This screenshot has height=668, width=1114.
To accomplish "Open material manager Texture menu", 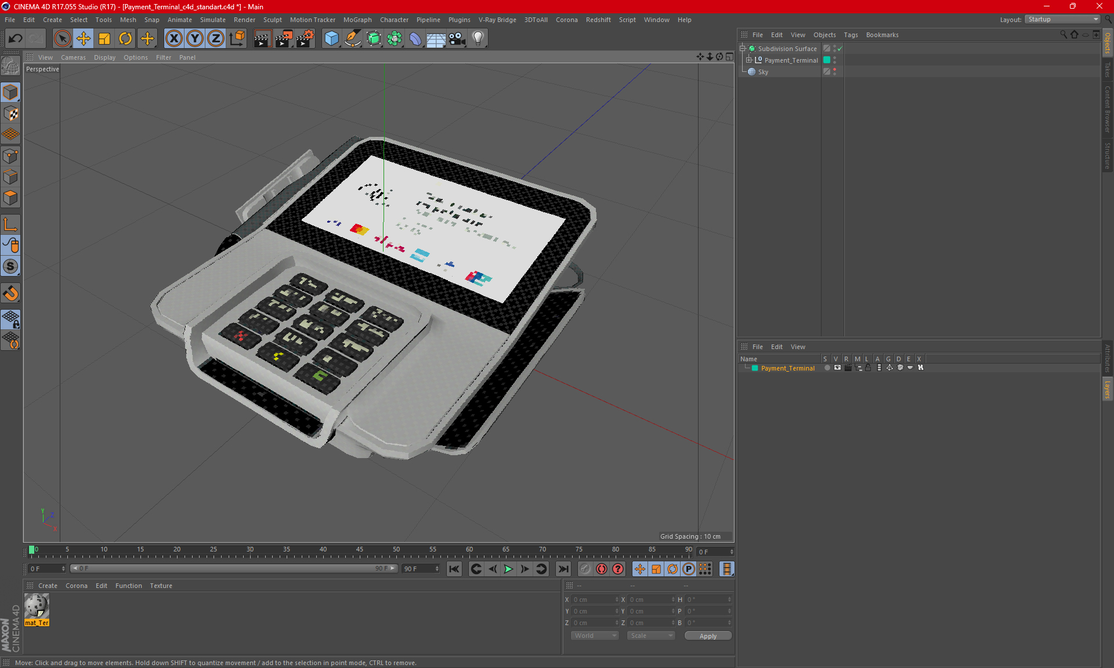I will coord(161,586).
